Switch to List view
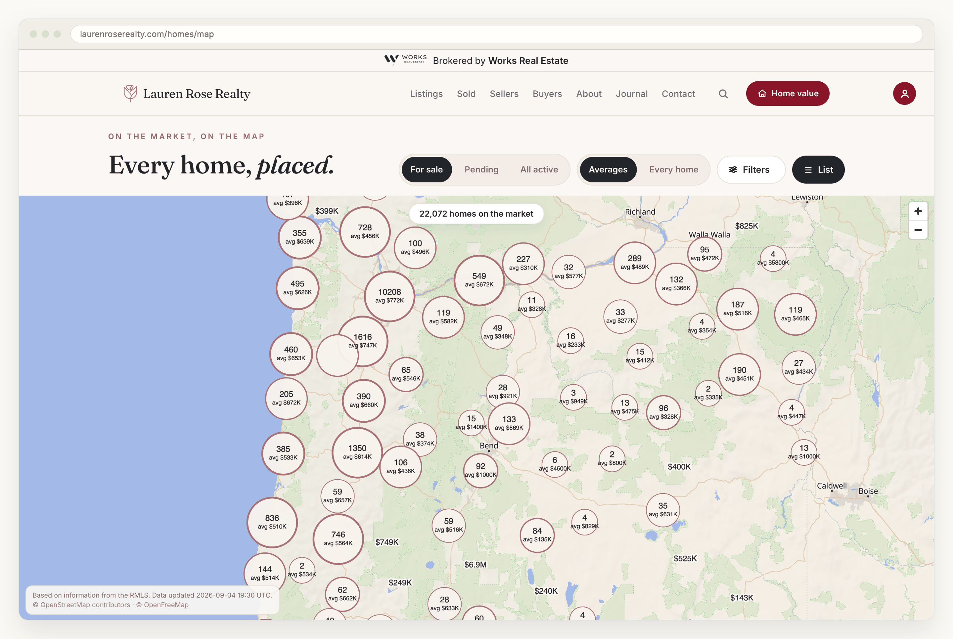The height and width of the screenshot is (639, 953). pyautogui.click(x=818, y=170)
